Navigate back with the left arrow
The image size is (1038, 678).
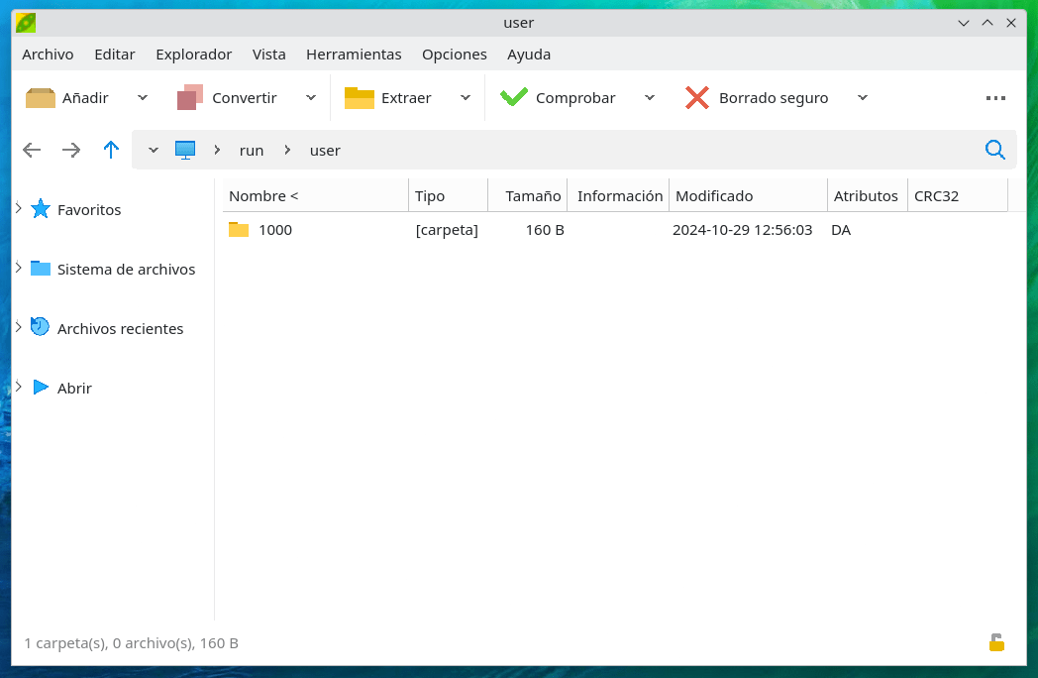32,150
